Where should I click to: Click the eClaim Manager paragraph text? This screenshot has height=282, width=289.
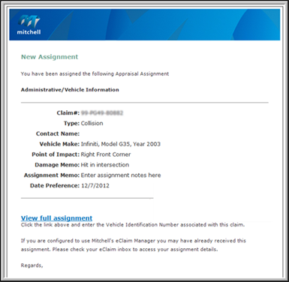134,245
